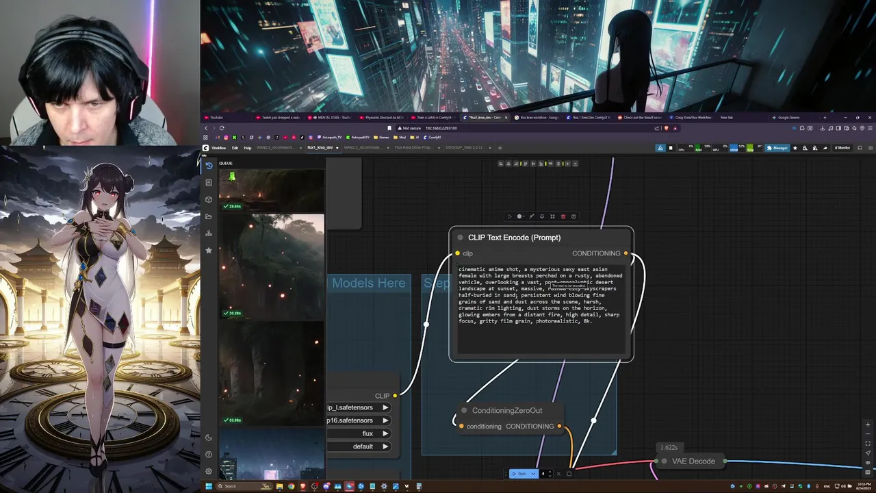Reload the page with browser refresh icon
The width and height of the screenshot is (876, 493).
click(222, 128)
